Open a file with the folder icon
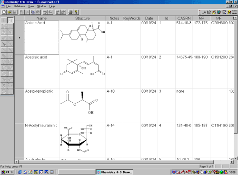The width and height of the screenshot is (238, 175). pos(10,12)
